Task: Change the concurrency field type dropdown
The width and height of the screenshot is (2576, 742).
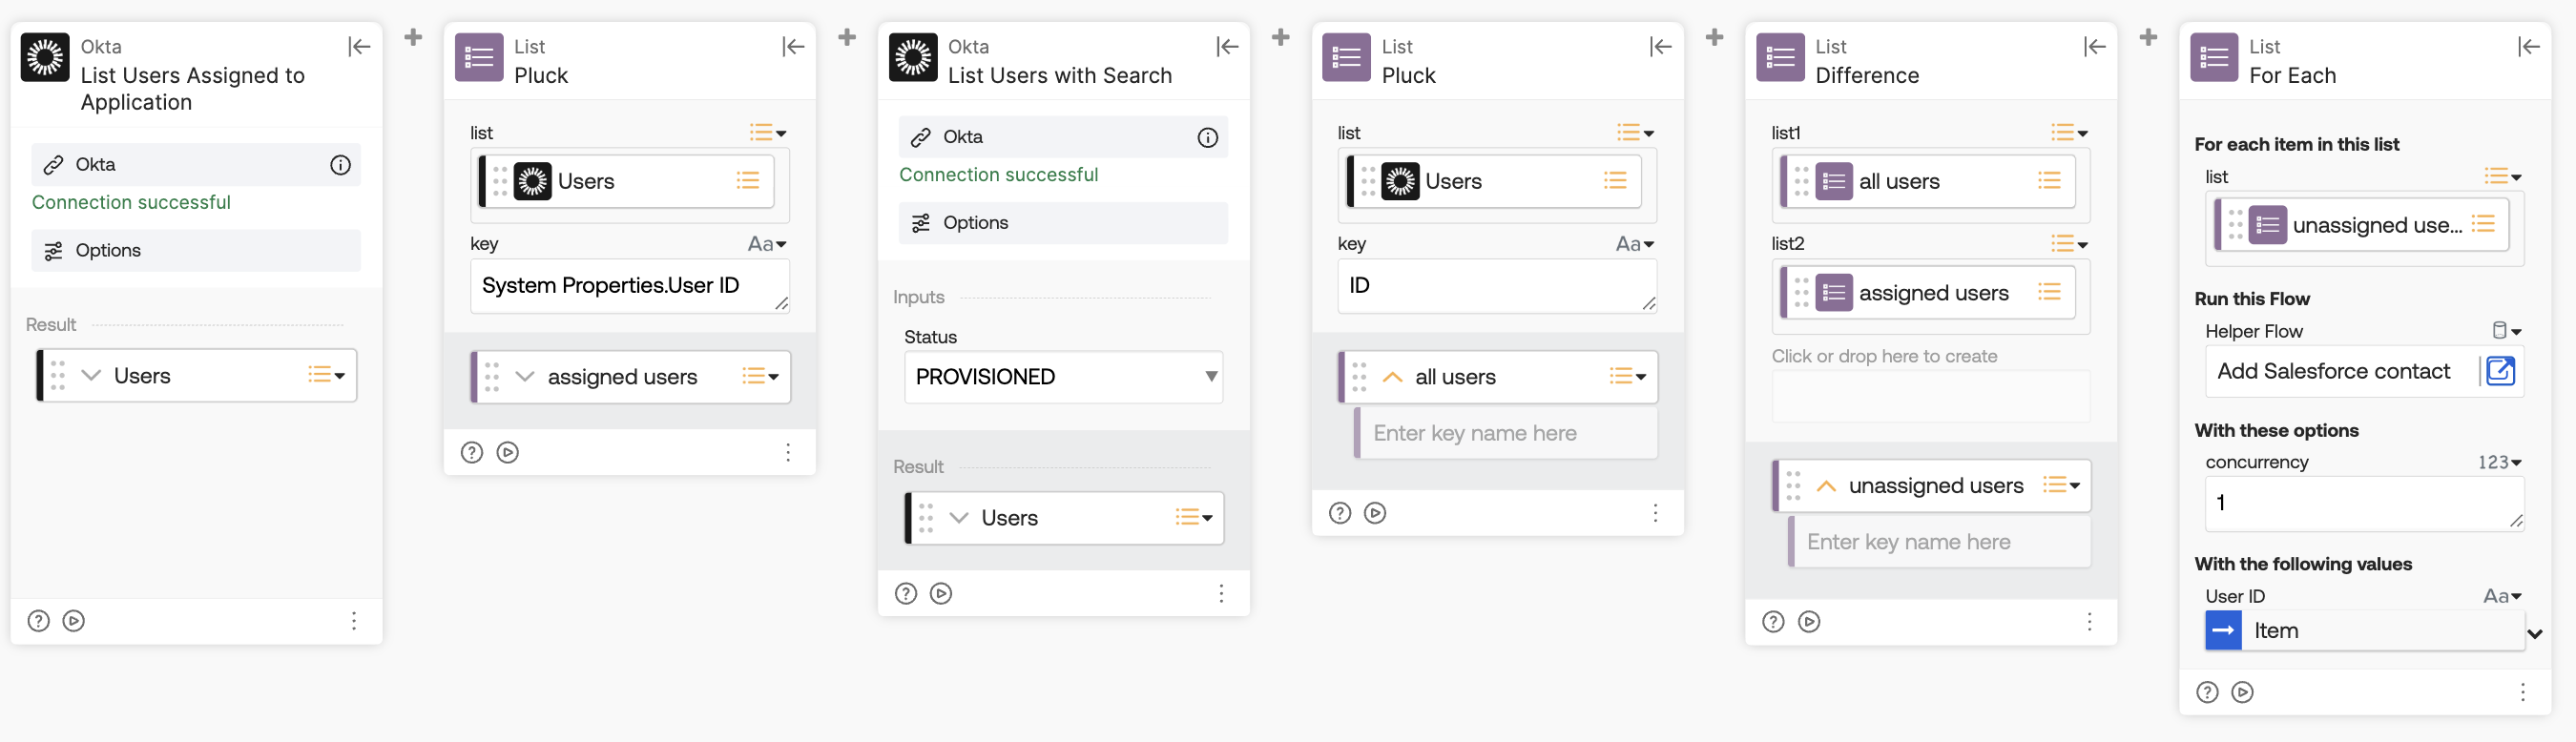Action: click(2499, 462)
